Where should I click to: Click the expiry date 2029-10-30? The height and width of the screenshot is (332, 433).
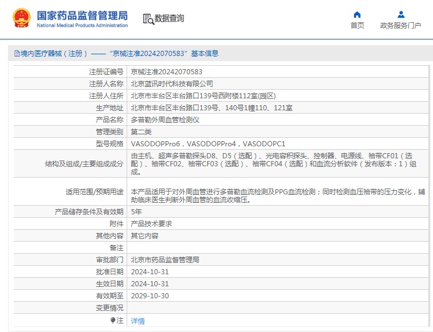(150, 295)
